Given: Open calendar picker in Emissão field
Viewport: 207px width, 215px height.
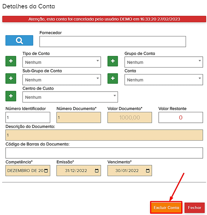Looking at the screenshot, I should point(97,171).
